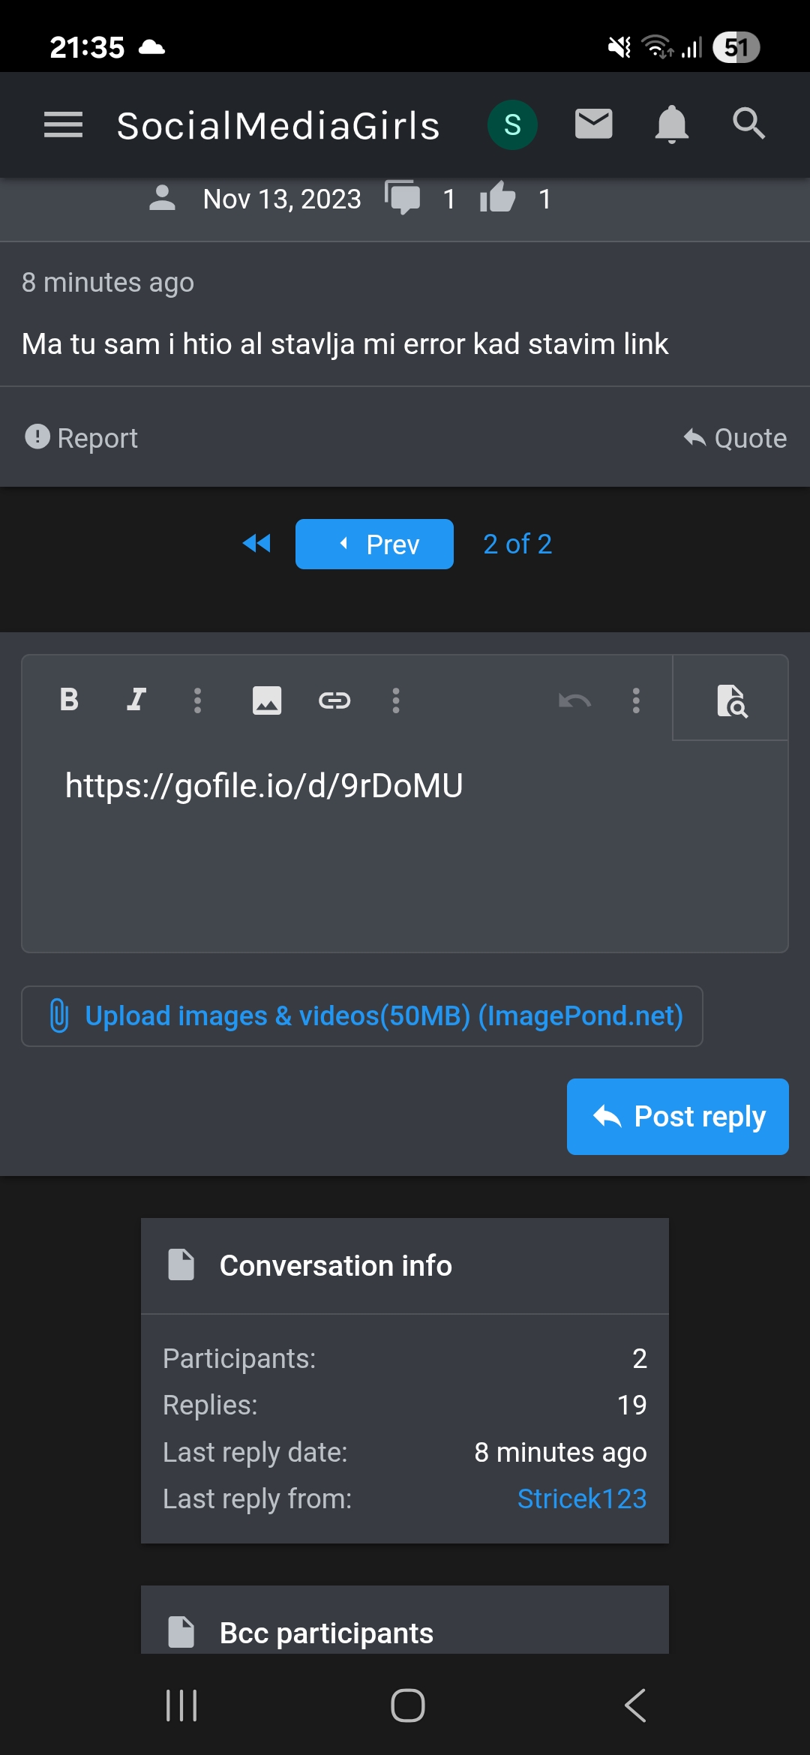Jump to first page double arrow

click(256, 543)
